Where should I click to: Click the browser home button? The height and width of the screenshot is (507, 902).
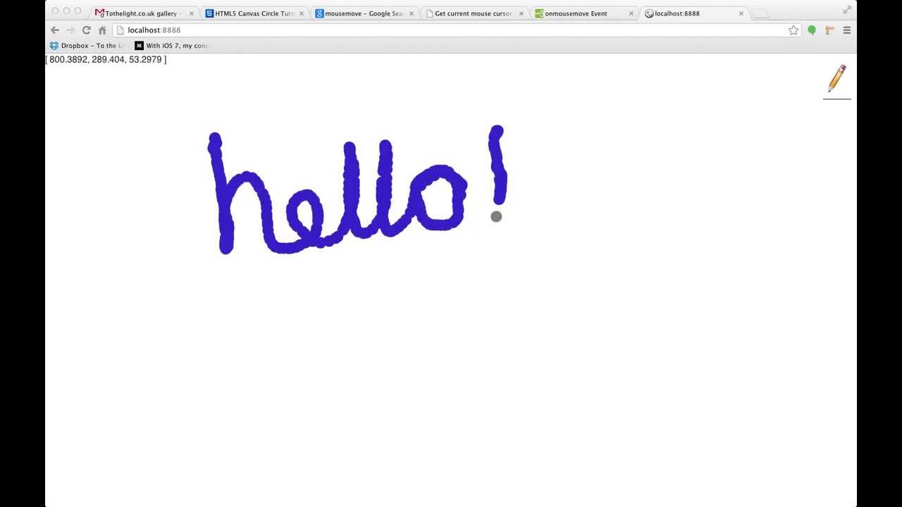(x=101, y=30)
